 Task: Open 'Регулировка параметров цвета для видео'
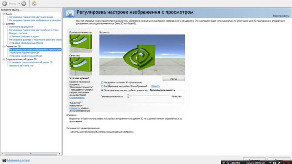tap(31, 17)
